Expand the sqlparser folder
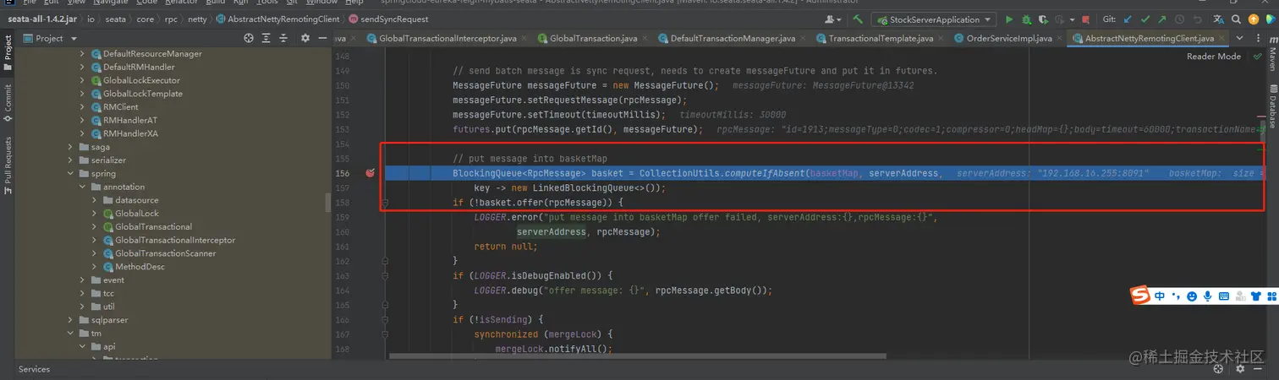Viewport: 1279px width, 380px height. [x=71, y=320]
